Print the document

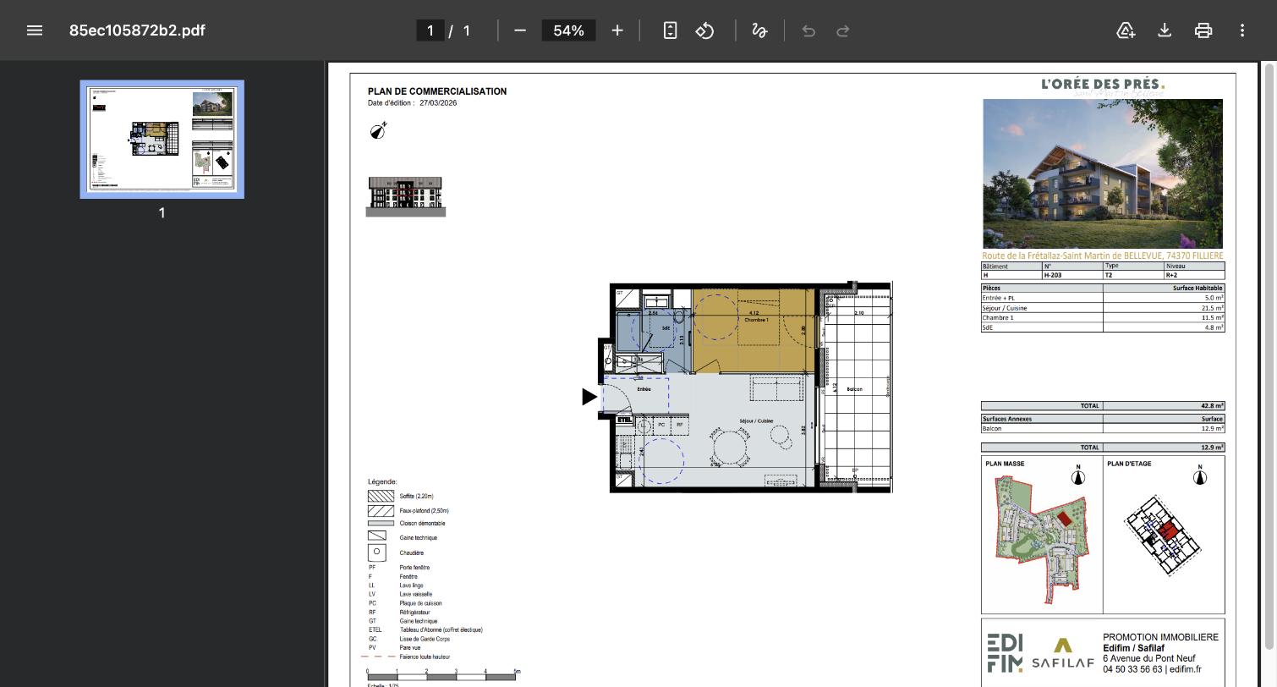(1203, 30)
